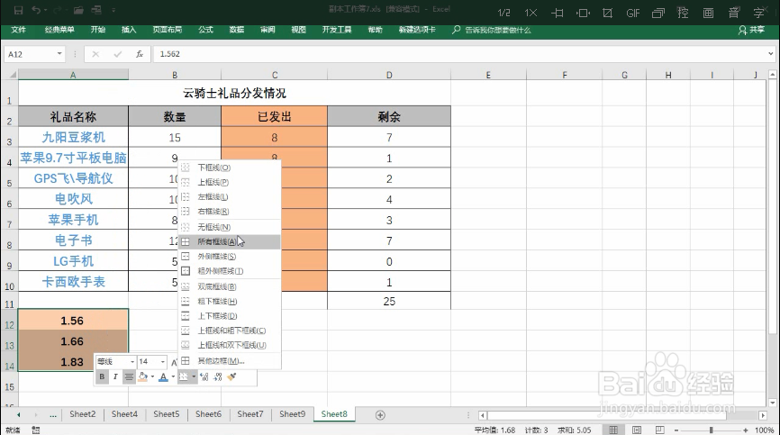Switch to the 数据 ribbon tab

pyautogui.click(x=237, y=30)
